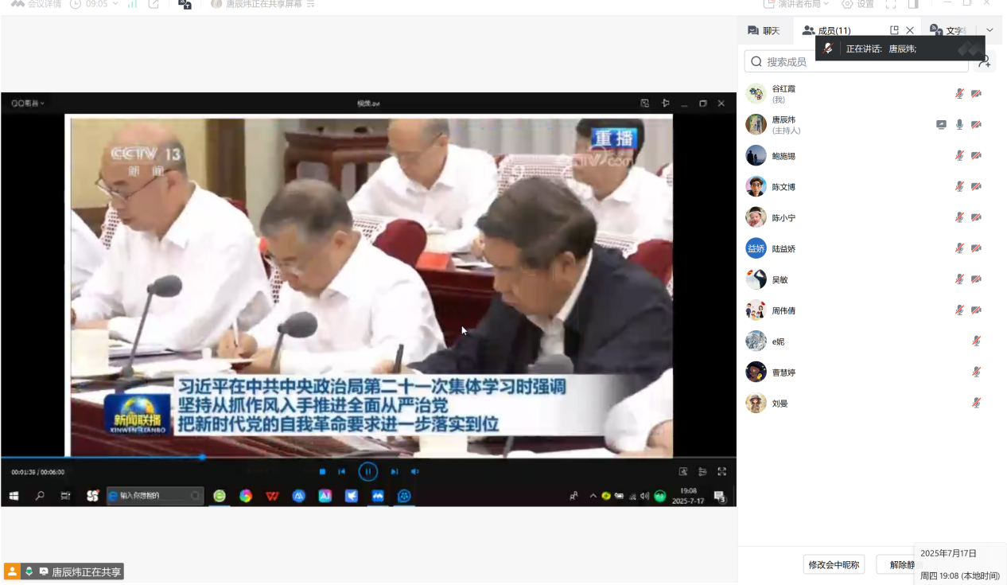Viewport: 1007px width, 585px height.
Task: Expand the 演讲者布局 layout dropdown
Action: [797, 4]
